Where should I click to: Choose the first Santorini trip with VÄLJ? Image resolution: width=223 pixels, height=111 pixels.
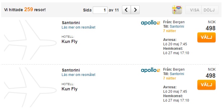click(207, 37)
